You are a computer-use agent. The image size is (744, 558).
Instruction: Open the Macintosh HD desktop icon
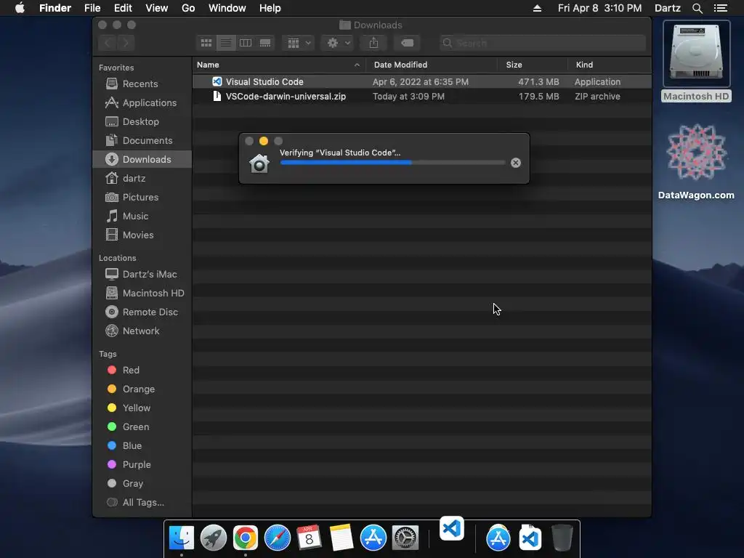(696, 62)
